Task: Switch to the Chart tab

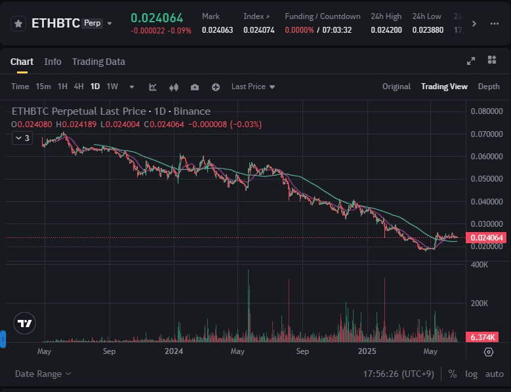Action: point(22,62)
